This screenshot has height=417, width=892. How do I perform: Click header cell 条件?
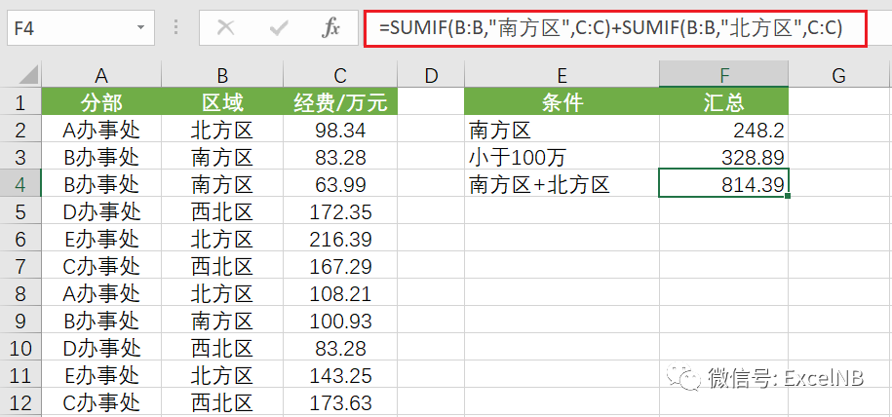pyautogui.click(x=562, y=103)
